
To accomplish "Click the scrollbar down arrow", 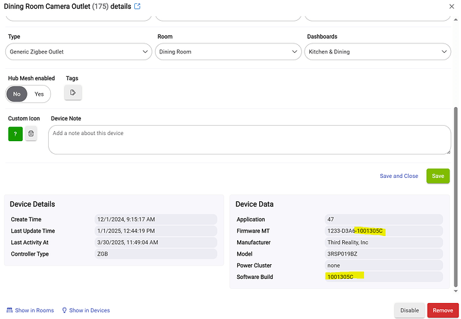I will 456,292.
